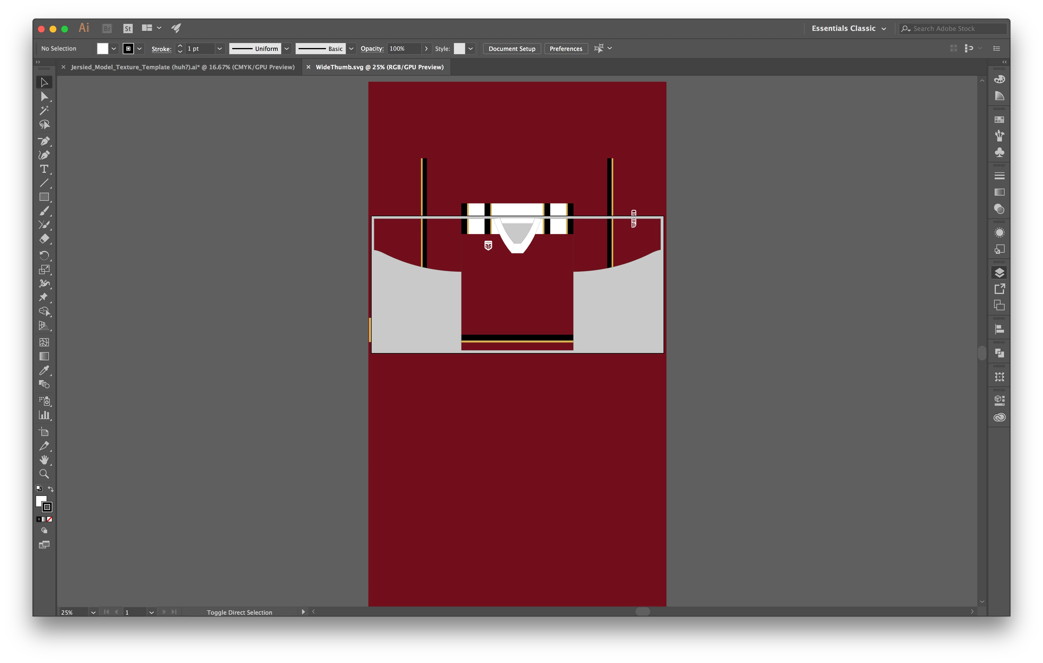This screenshot has width=1043, height=663.
Task: Open the Layers panel icon
Action: (999, 272)
